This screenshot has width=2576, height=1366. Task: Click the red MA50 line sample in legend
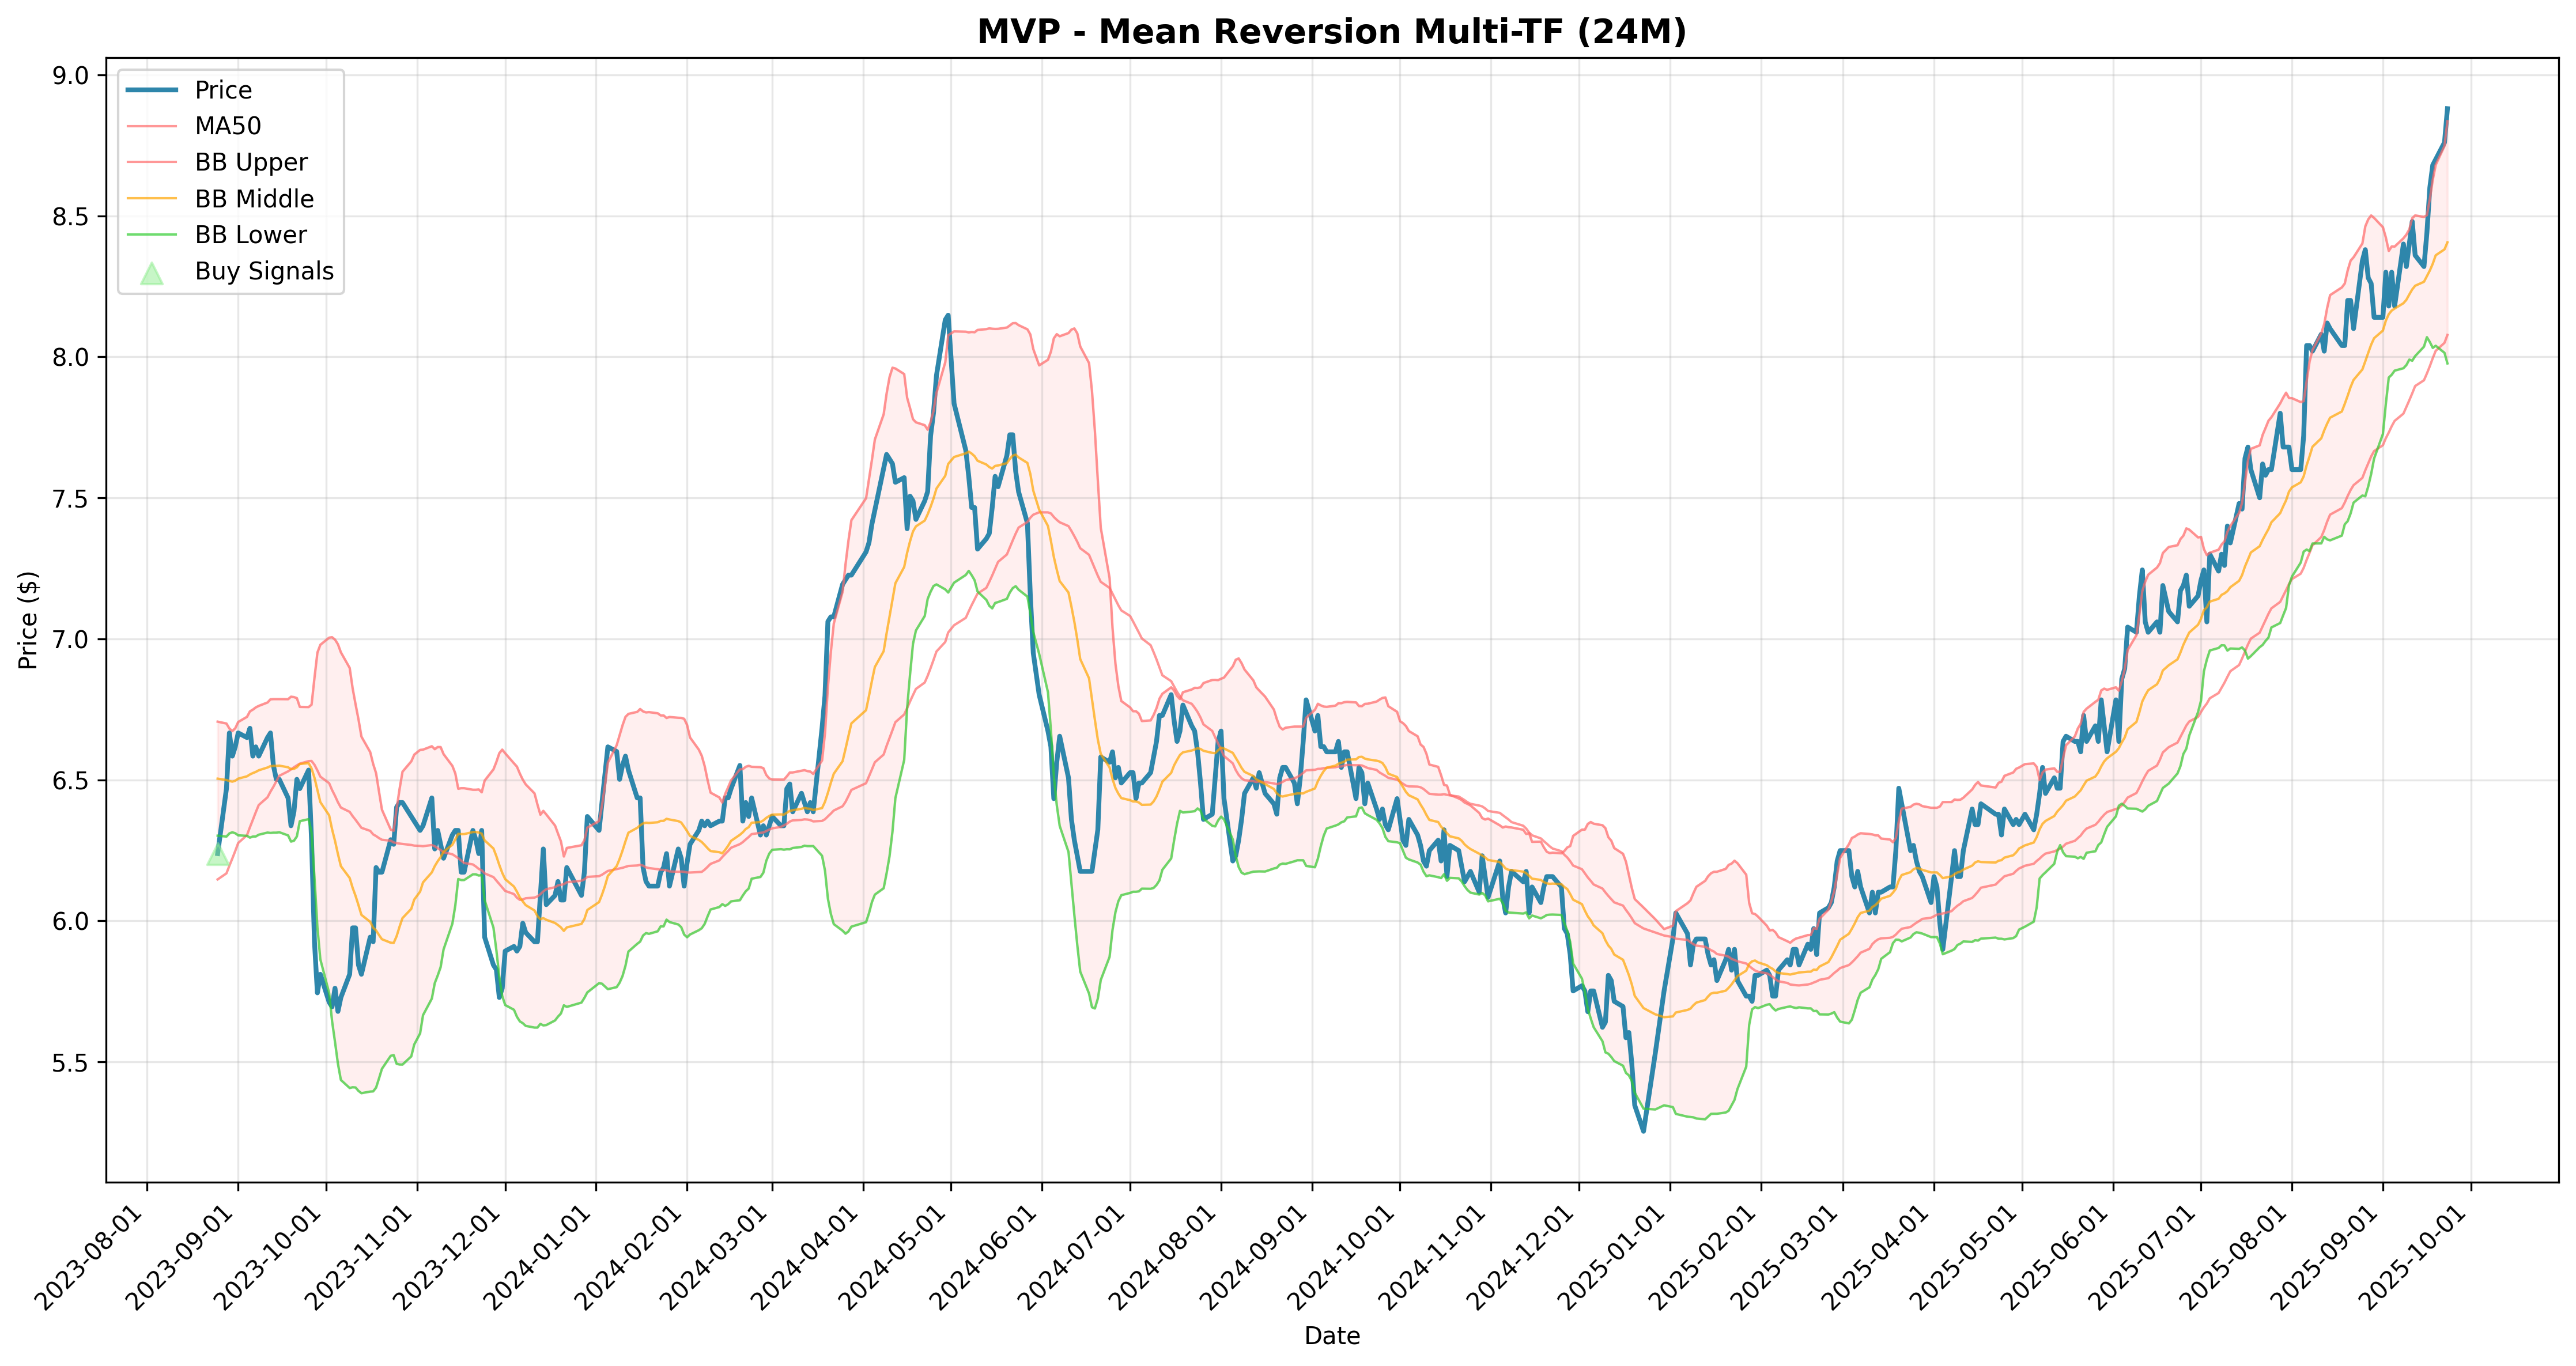[x=151, y=126]
